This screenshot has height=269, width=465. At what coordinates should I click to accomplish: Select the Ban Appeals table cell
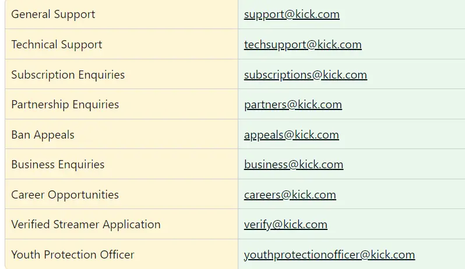(x=122, y=134)
